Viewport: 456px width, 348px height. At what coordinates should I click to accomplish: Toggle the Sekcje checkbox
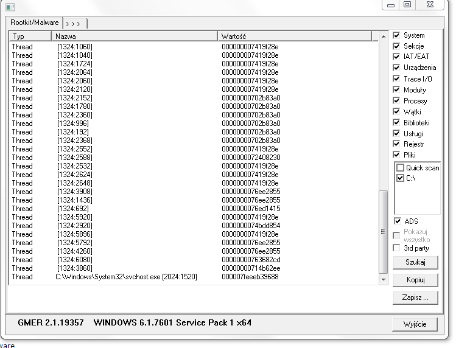coord(397,46)
